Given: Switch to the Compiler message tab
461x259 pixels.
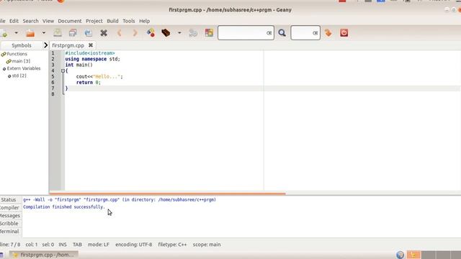Looking at the screenshot, I should pyautogui.click(x=9, y=208).
